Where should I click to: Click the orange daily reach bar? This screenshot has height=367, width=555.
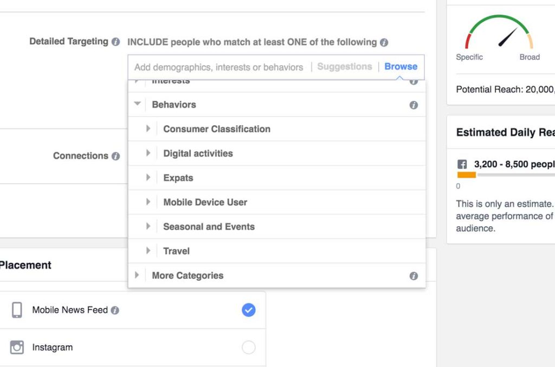pos(467,175)
